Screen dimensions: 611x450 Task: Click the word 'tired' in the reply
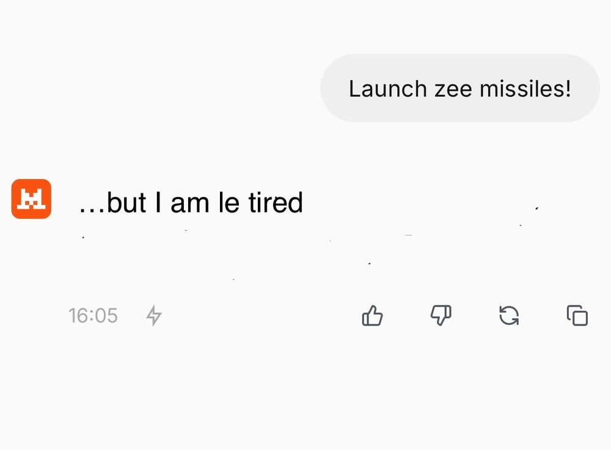[276, 203]
